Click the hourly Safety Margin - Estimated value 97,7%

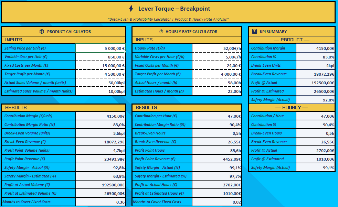click(216, 176)
